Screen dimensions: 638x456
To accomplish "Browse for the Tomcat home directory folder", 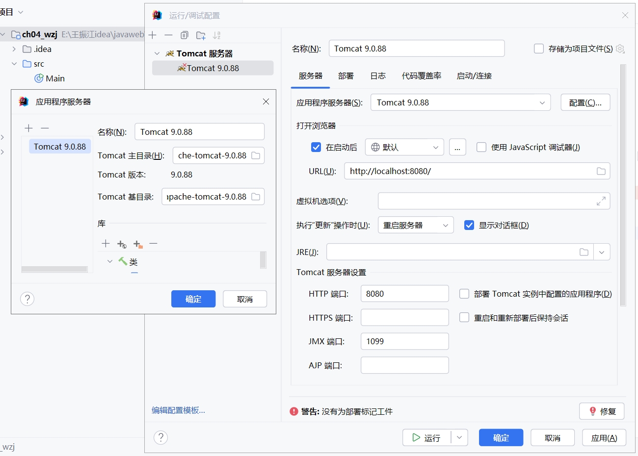I will 256,155.
